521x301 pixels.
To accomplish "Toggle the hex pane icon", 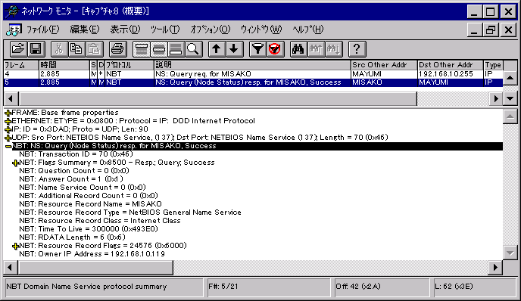I will pyautogui.click(x=176, y=49).
